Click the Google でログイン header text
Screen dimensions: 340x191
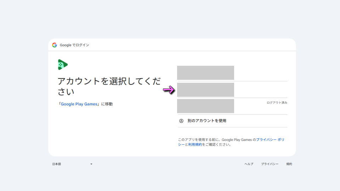tap(74, 45)
